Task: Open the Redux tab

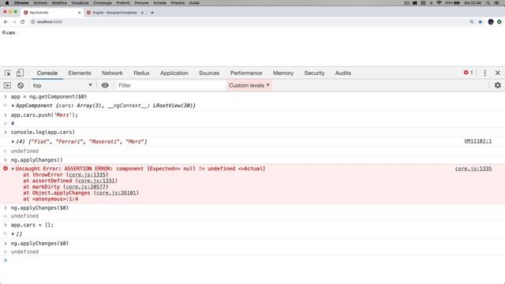Action: tap(142, 73)
